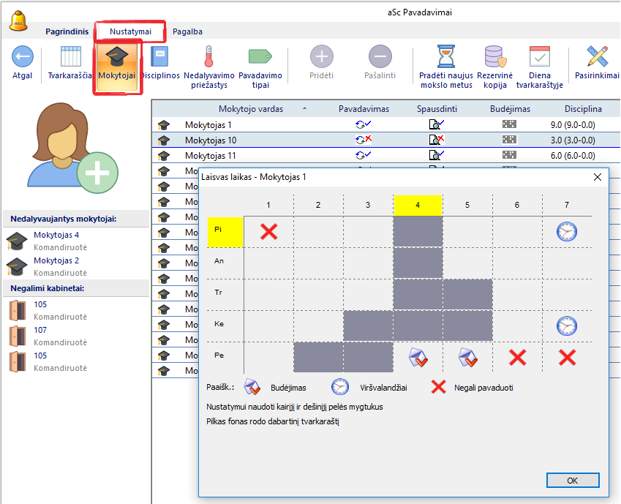Image resolution: width=621 pixels, height=504 pixels.
Task: Click Negali pavaduoti legend X icon
Action: 438,387
